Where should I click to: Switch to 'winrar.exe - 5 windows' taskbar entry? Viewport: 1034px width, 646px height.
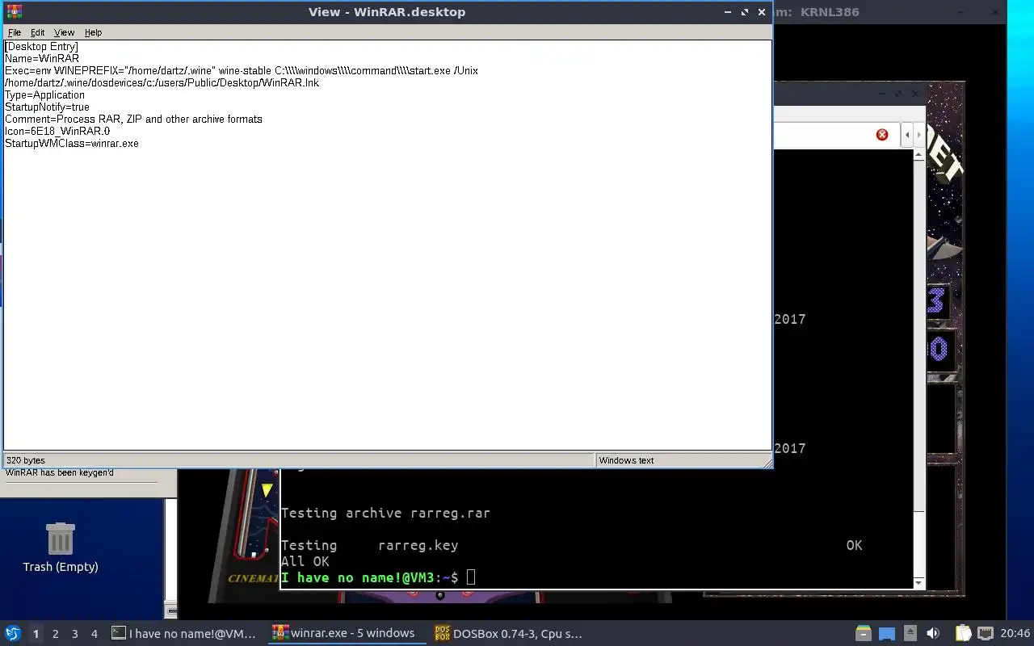[x=346, y=634]
